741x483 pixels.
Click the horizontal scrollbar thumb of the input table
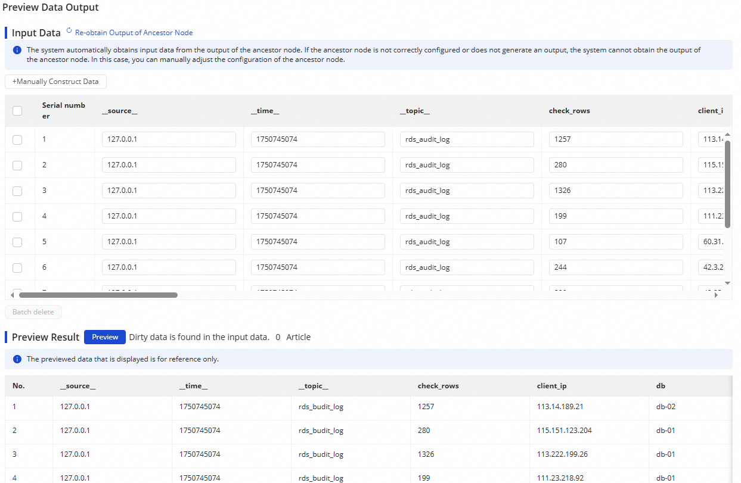click(98, 295)
